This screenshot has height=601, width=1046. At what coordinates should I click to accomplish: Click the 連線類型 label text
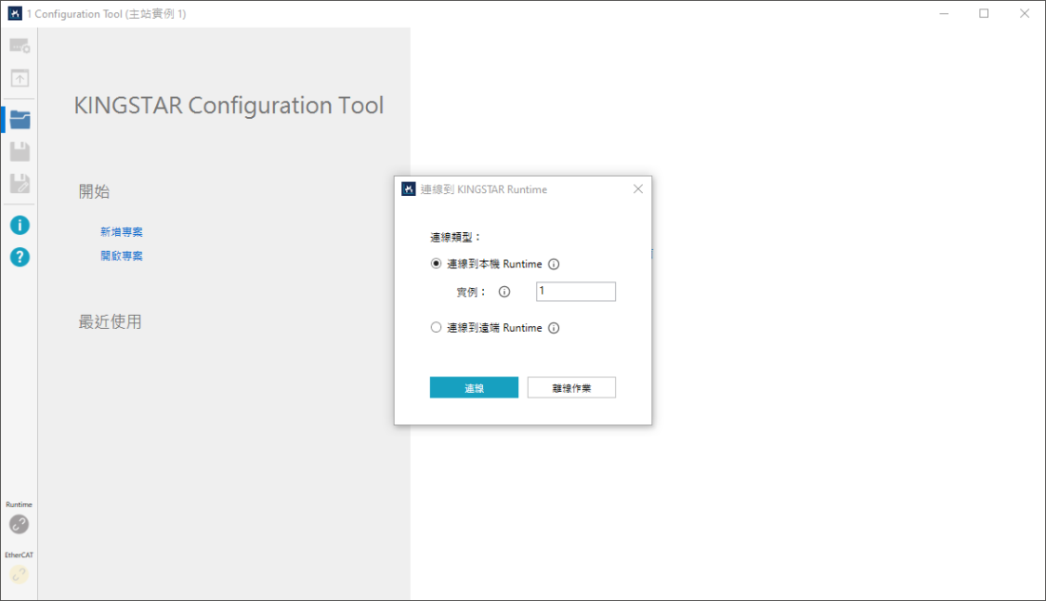coord(455,237)
